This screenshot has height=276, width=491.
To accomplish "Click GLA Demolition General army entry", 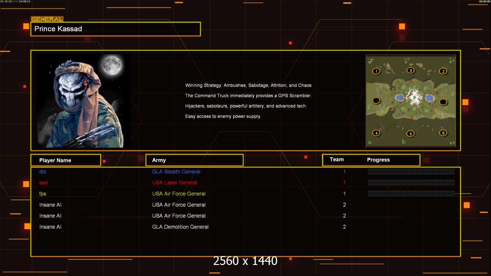I will (180, 227).
